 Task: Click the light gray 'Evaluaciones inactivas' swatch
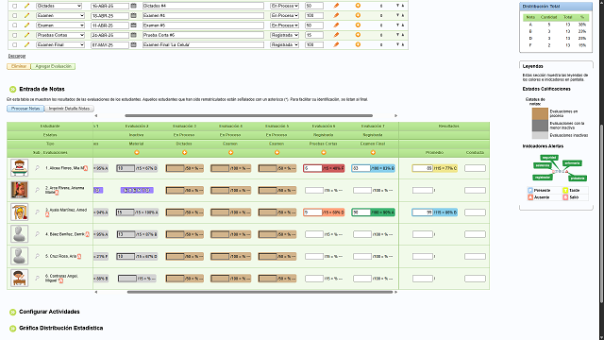click(x=540, y=135)
